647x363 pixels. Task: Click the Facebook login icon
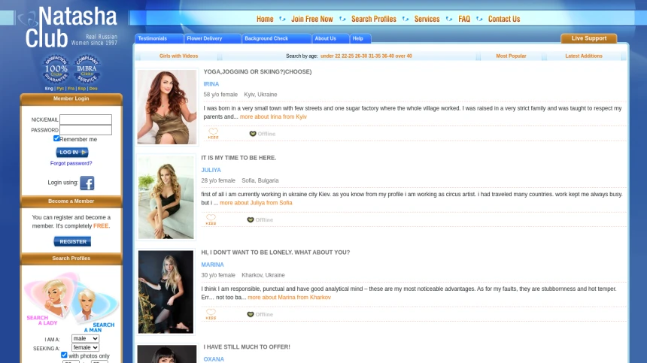pyautogui.click(x=87, y=183)
